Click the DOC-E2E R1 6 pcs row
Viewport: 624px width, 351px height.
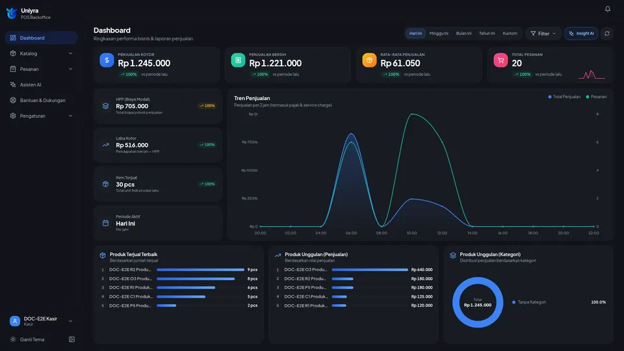[x=179, y=288]
